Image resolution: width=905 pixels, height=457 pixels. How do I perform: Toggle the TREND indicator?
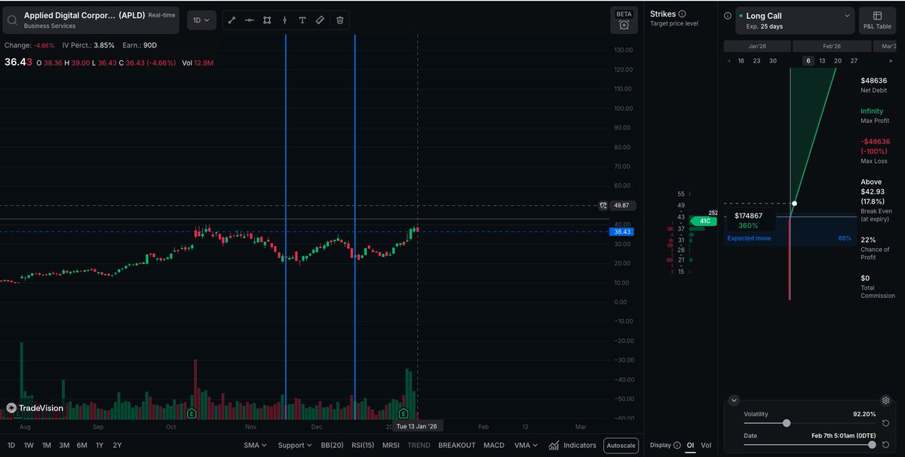click(419, 445)
